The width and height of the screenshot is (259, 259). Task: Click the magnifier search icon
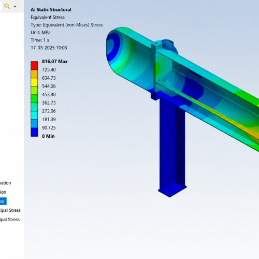coord(7,6)
